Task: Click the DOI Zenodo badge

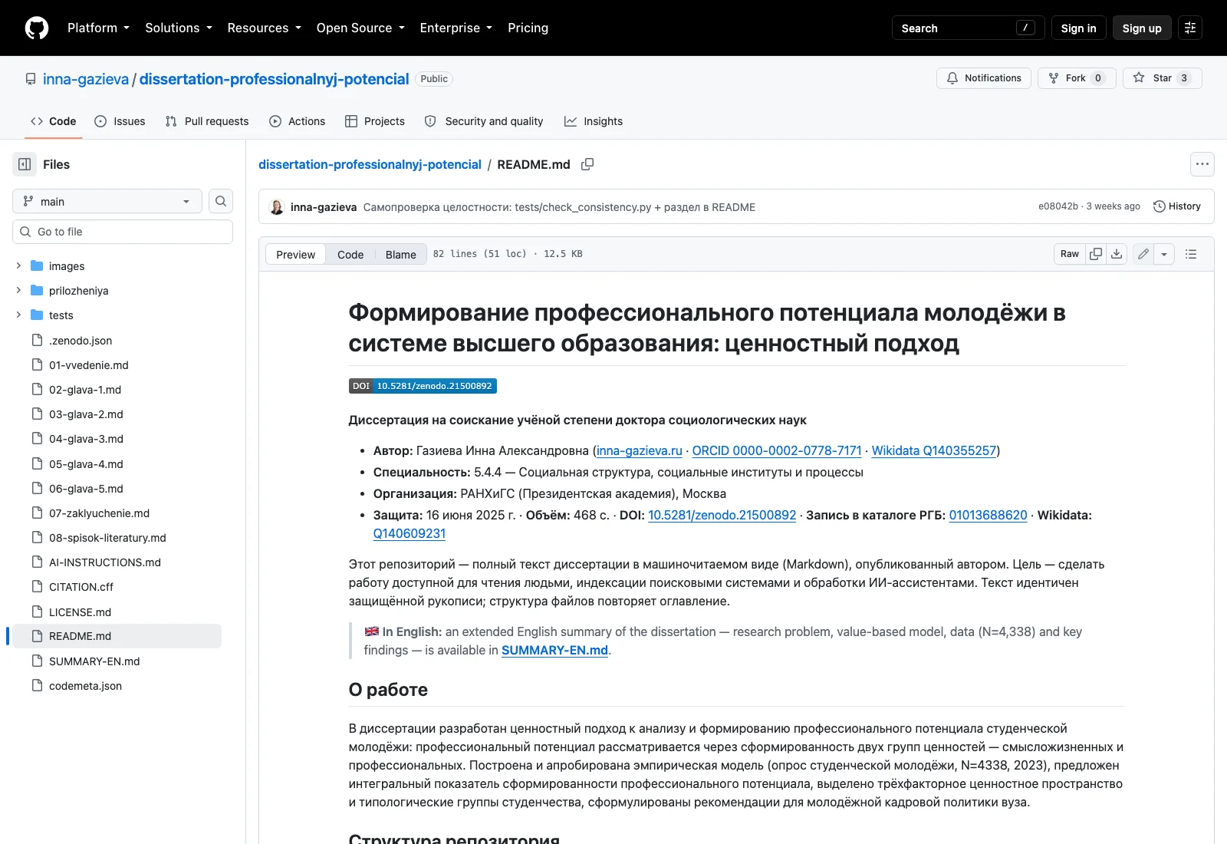Action: point(423,386)
